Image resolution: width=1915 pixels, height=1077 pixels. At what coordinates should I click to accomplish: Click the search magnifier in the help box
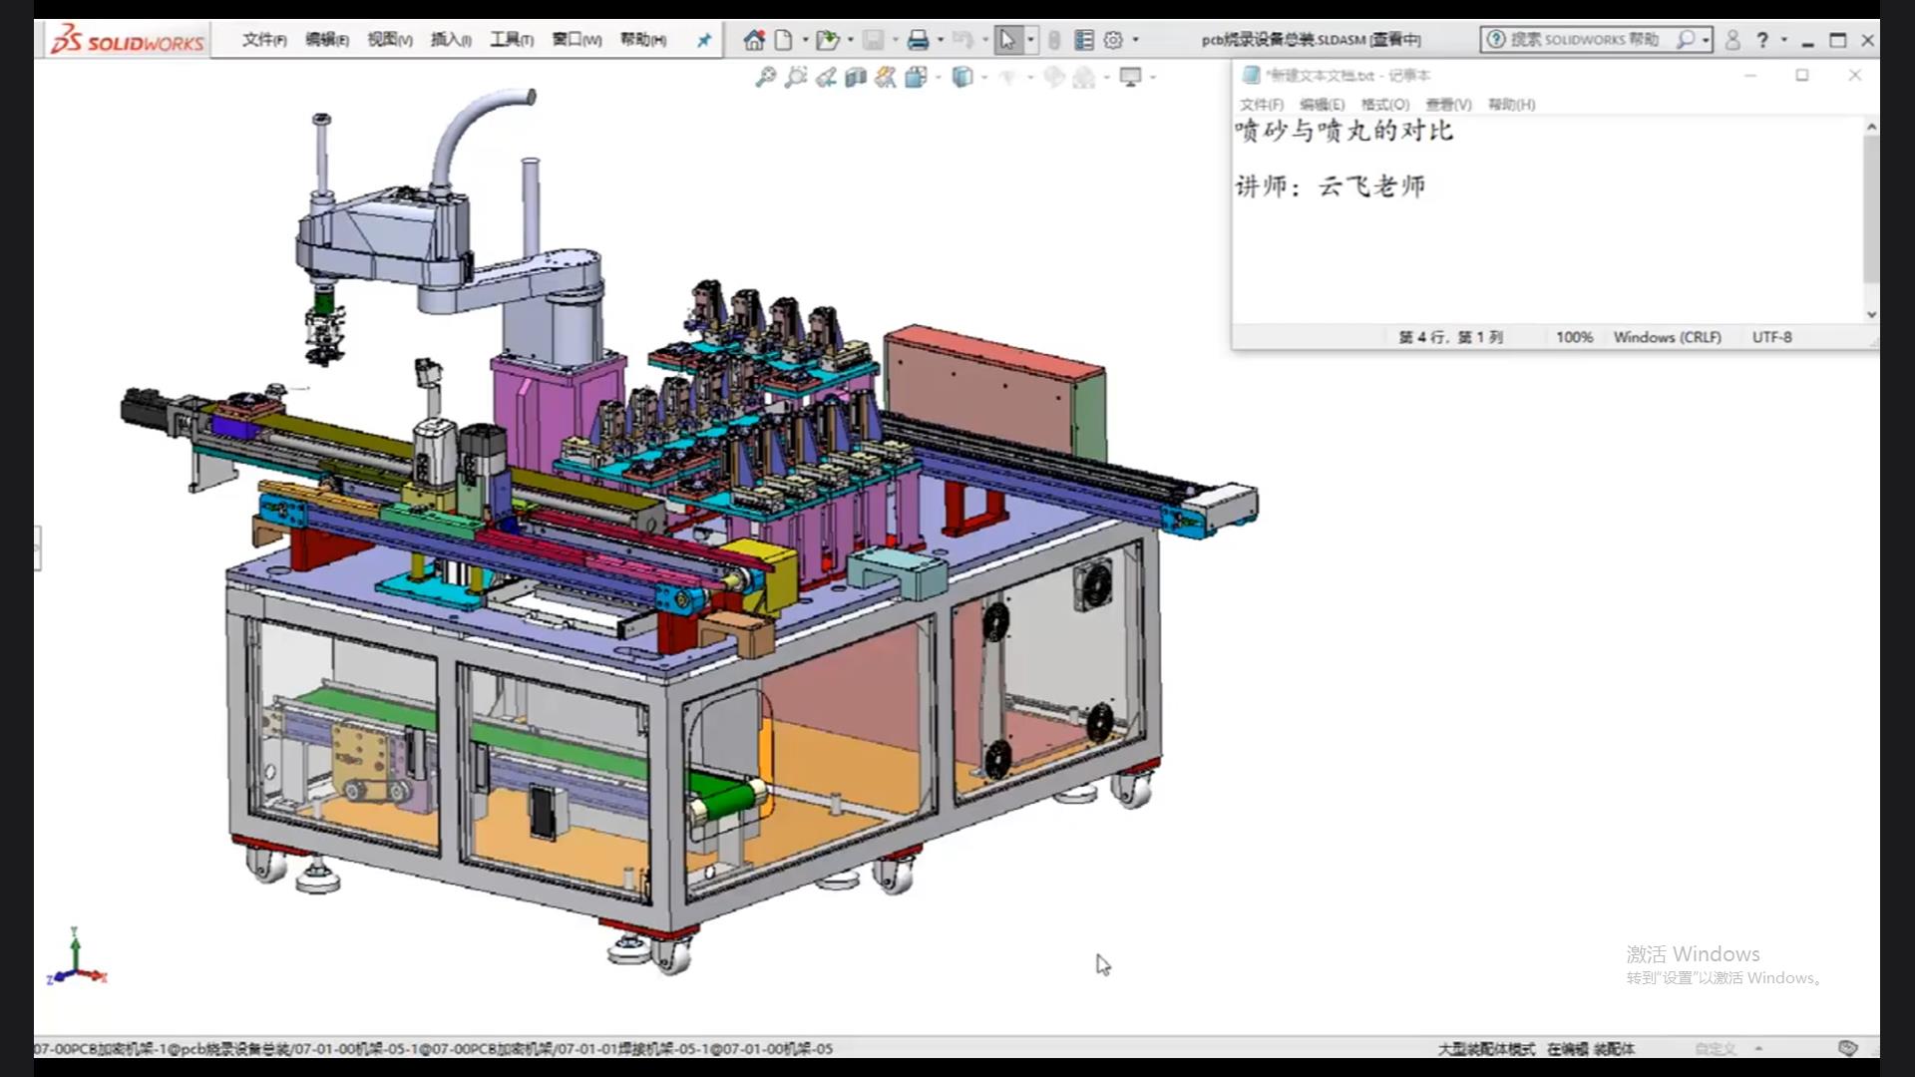click(x=1686, y=40)
